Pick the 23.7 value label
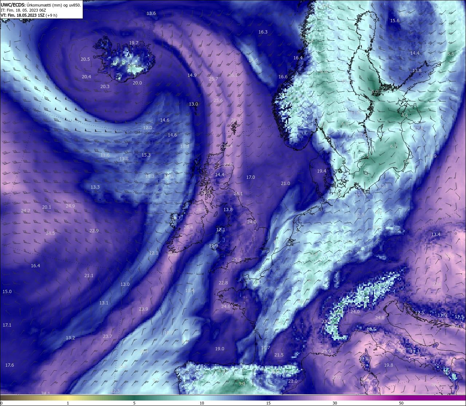 pos(107,336)
